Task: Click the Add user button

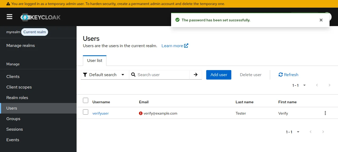Action: coord(219,75)
